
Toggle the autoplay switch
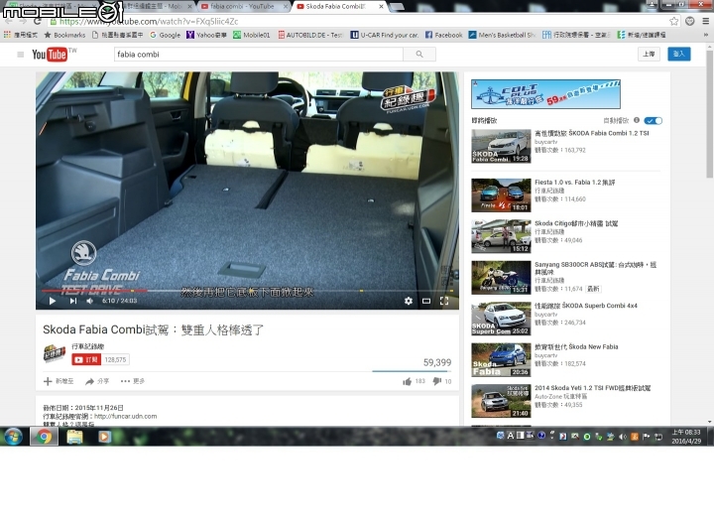pyautogui.click(x=653, y=121)
